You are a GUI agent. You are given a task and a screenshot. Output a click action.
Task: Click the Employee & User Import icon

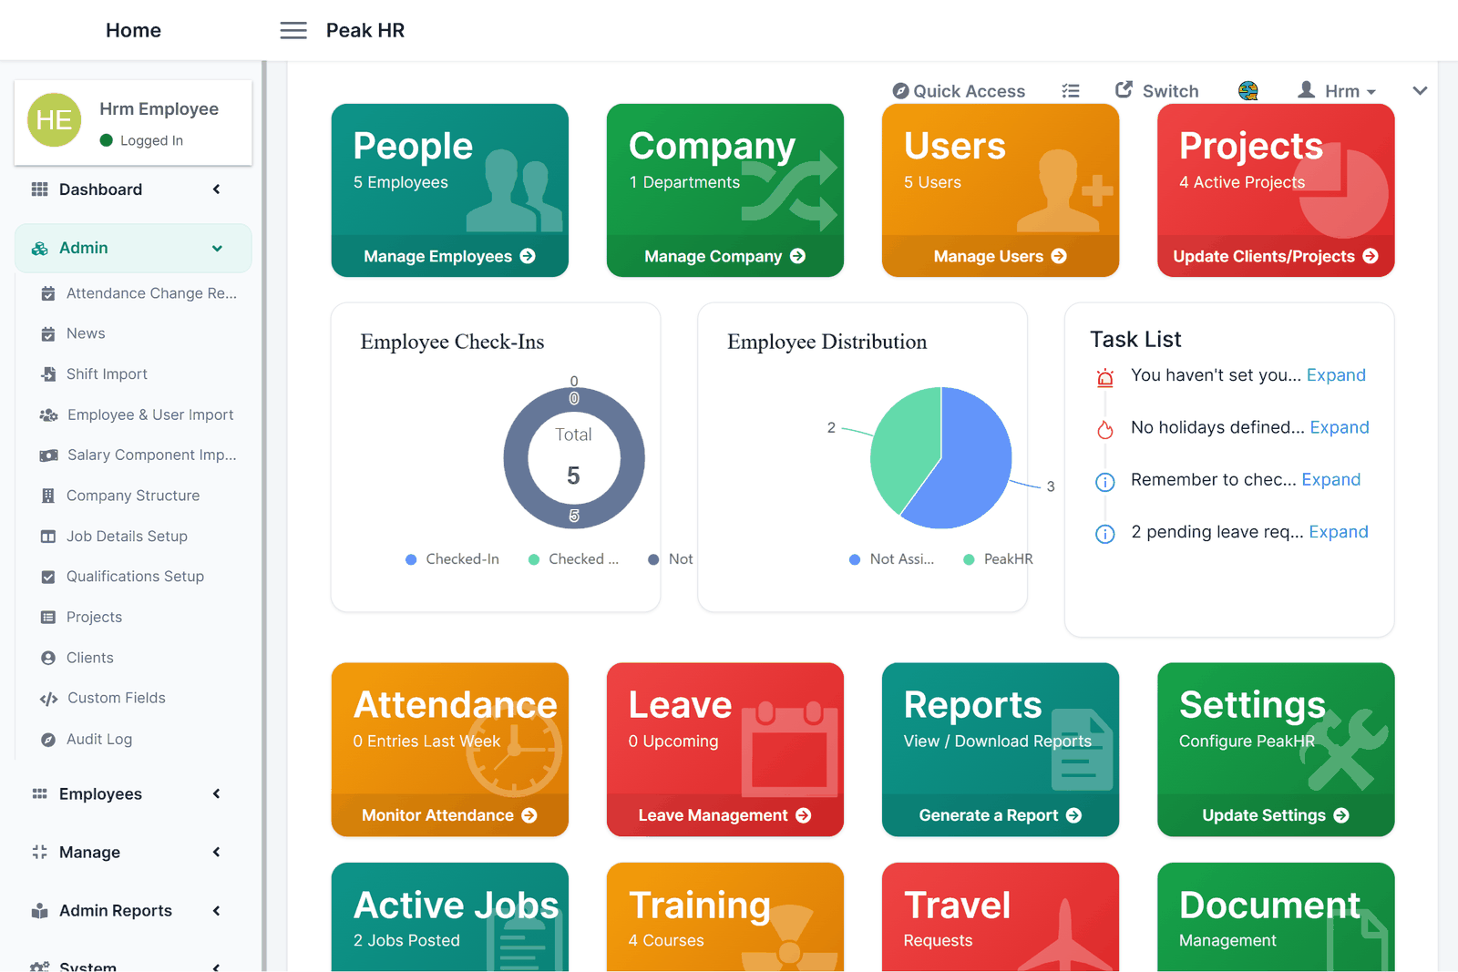tap(48, 414)
